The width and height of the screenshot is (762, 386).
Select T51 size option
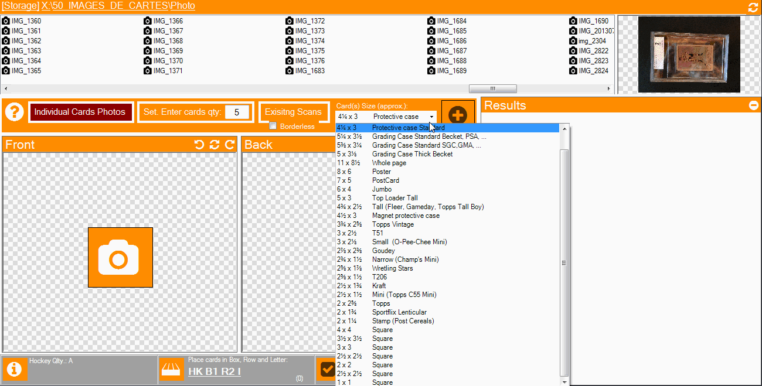tap(447, 233)
